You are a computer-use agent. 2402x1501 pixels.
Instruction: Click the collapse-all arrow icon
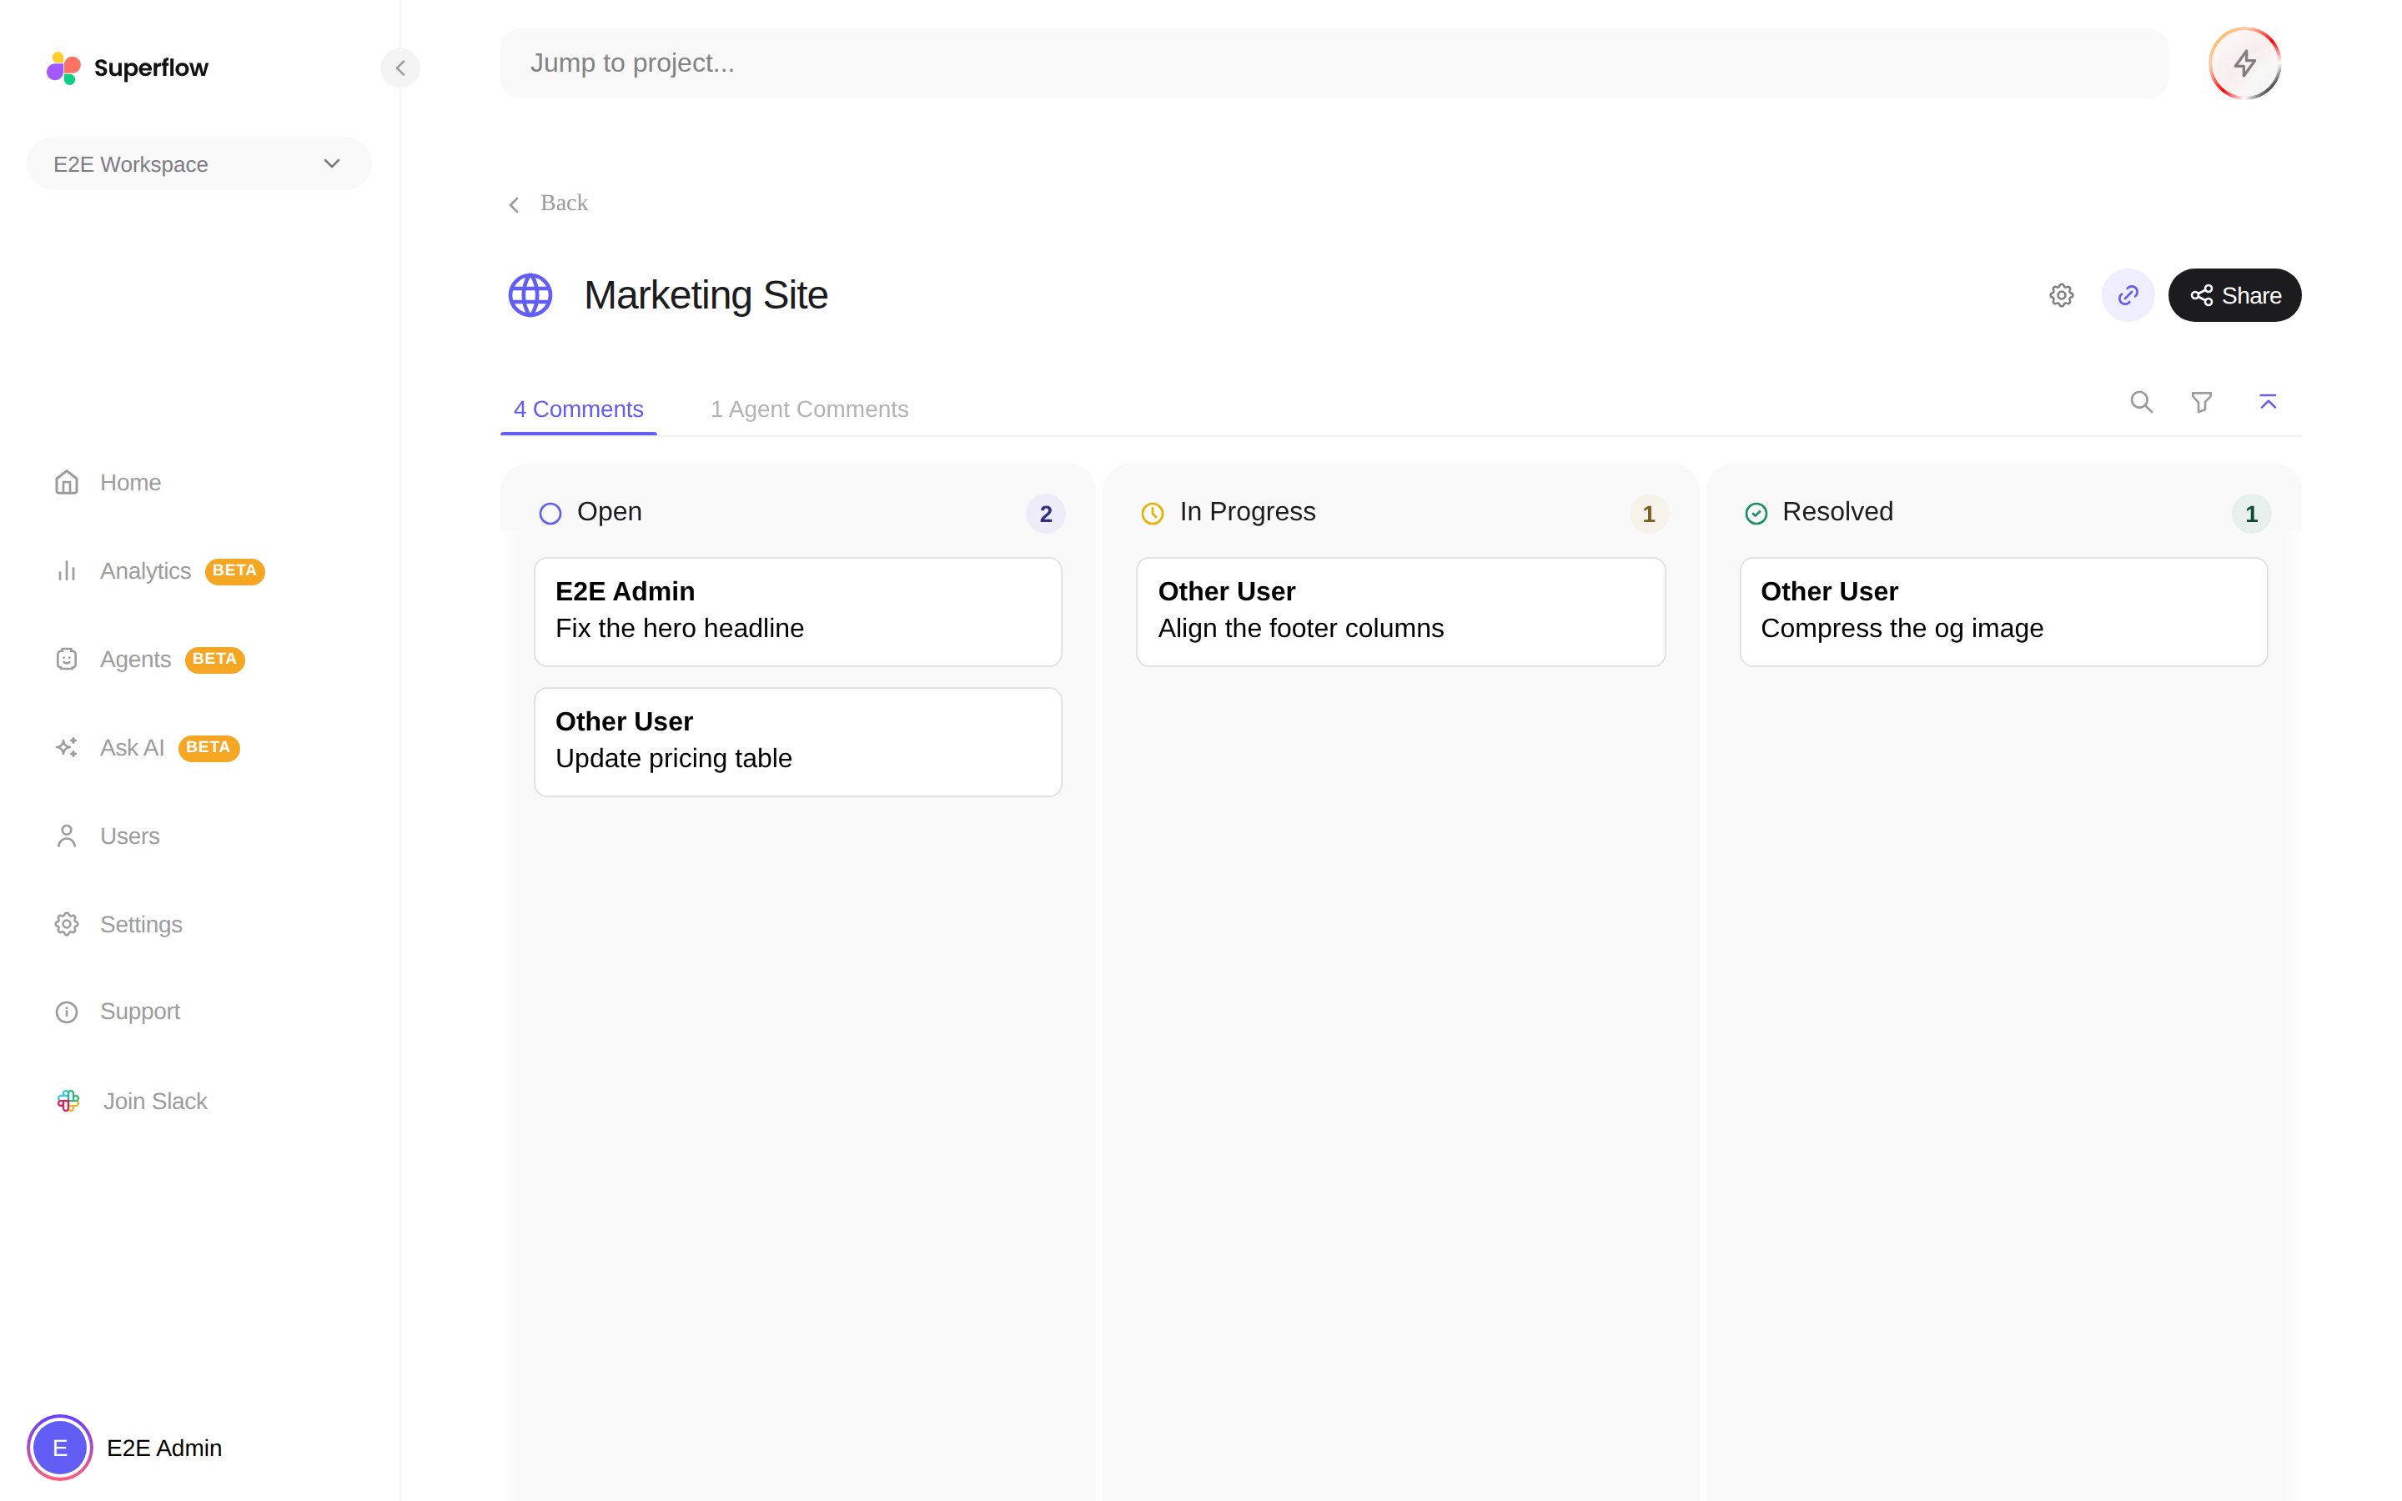pos(2268,402)
